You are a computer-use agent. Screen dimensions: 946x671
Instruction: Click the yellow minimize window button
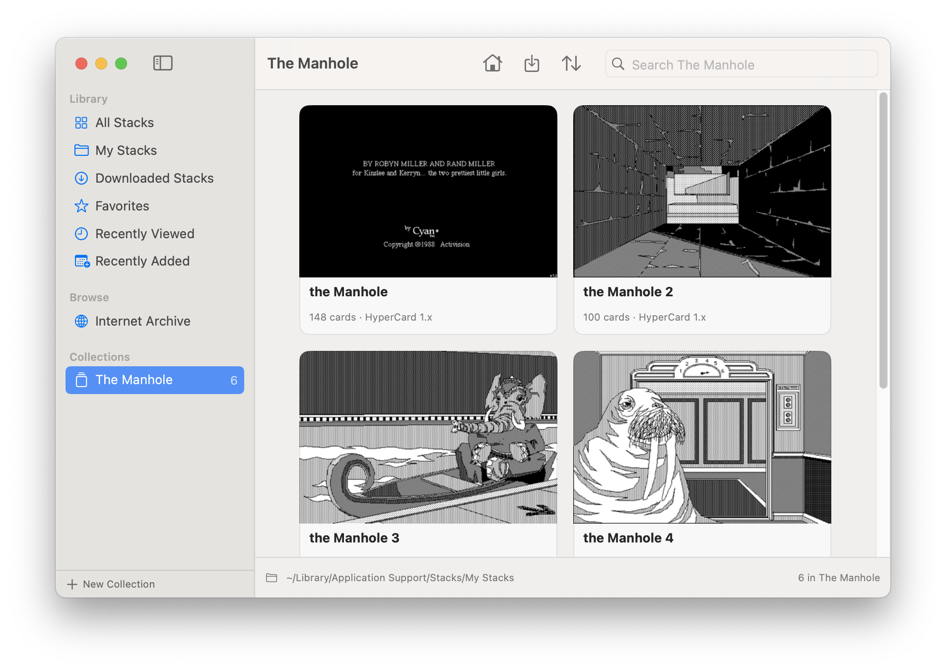click(x=101, y=64)
